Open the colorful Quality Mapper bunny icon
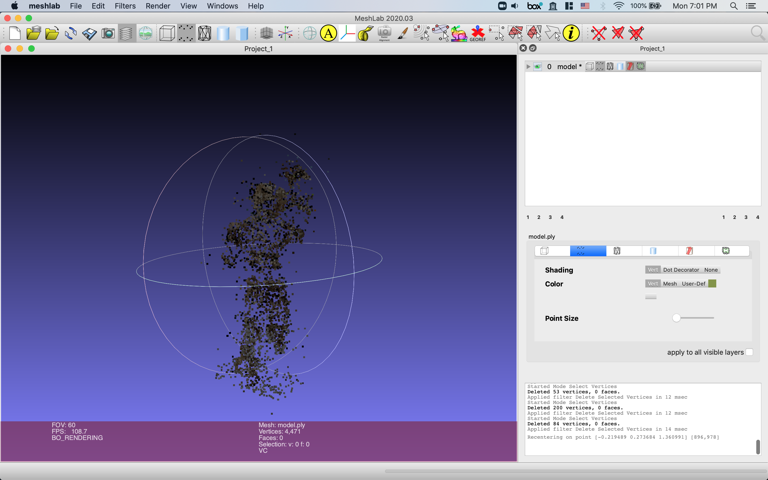This screenshot has width=768, height=480. [x=459, y=33]
